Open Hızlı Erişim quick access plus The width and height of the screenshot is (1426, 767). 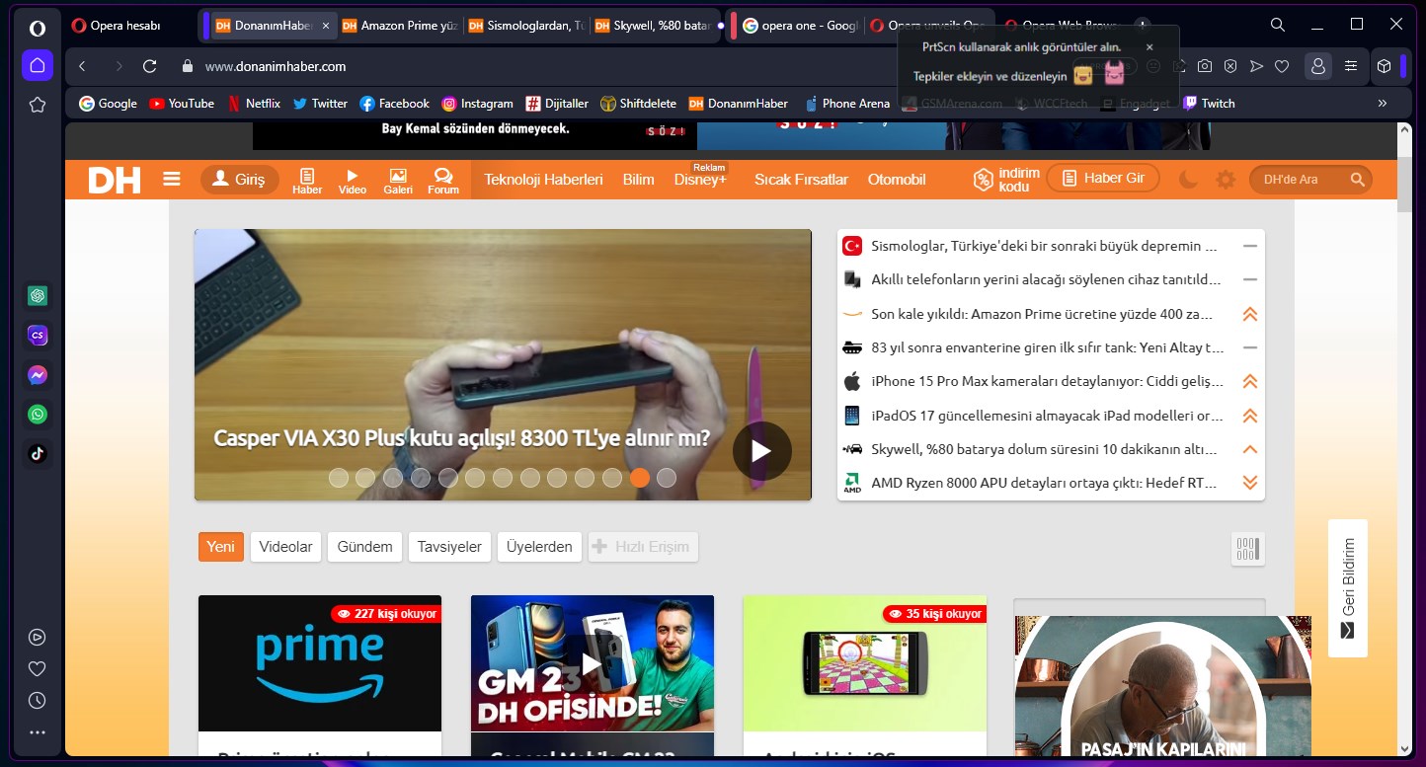click(643, 547)
